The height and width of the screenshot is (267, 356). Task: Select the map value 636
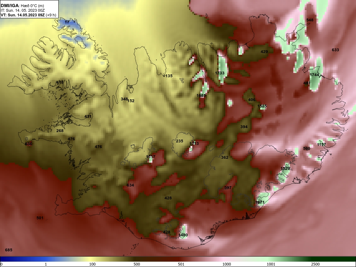pyautogui.click(x=28, y=144)
